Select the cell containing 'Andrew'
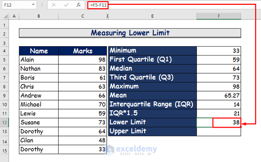The width and height of the screenshot is (261, 162). click(39, 96)
